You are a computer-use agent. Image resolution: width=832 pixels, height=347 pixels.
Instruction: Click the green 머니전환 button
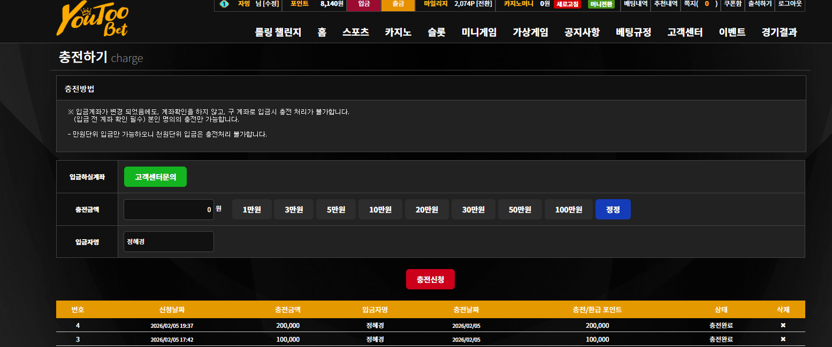point(601,4)
